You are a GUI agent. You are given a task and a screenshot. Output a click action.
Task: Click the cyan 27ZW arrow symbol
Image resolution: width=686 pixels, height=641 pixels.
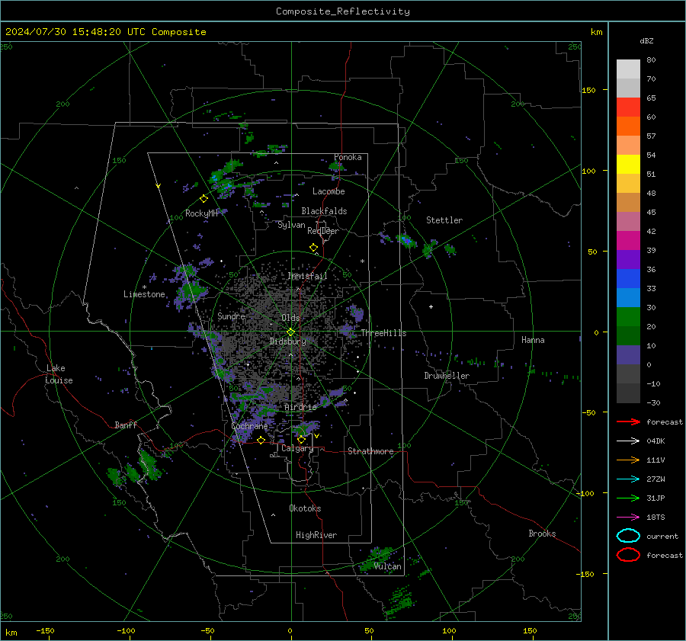click(x=628, y=479)
